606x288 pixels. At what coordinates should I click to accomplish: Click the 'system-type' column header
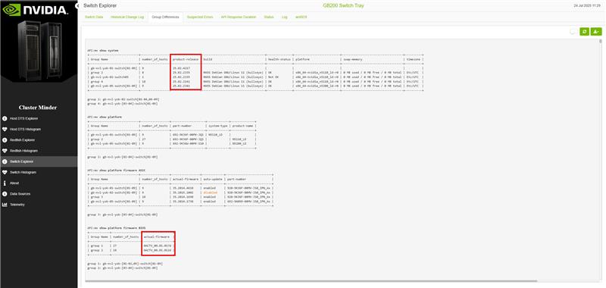coord(217,126)
